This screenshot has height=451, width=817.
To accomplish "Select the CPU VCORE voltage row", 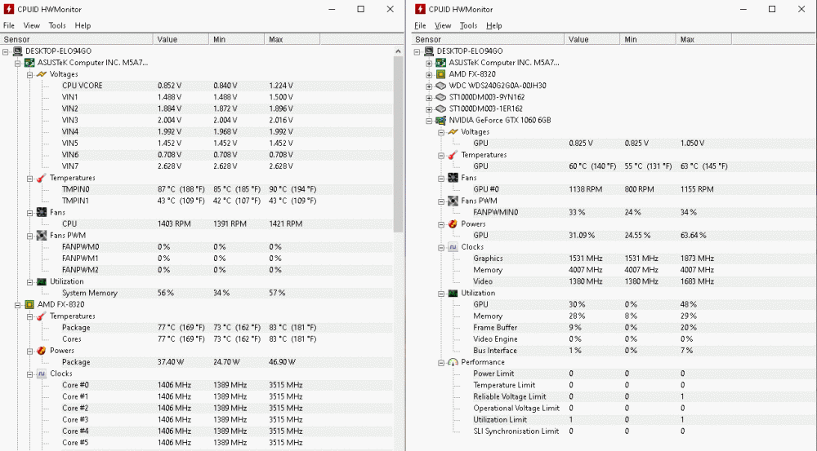I will click(83, 86).
